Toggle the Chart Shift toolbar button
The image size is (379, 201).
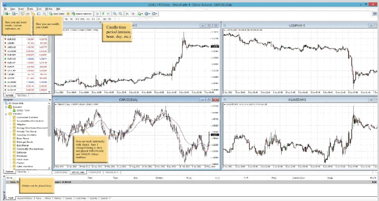(133, 14)
